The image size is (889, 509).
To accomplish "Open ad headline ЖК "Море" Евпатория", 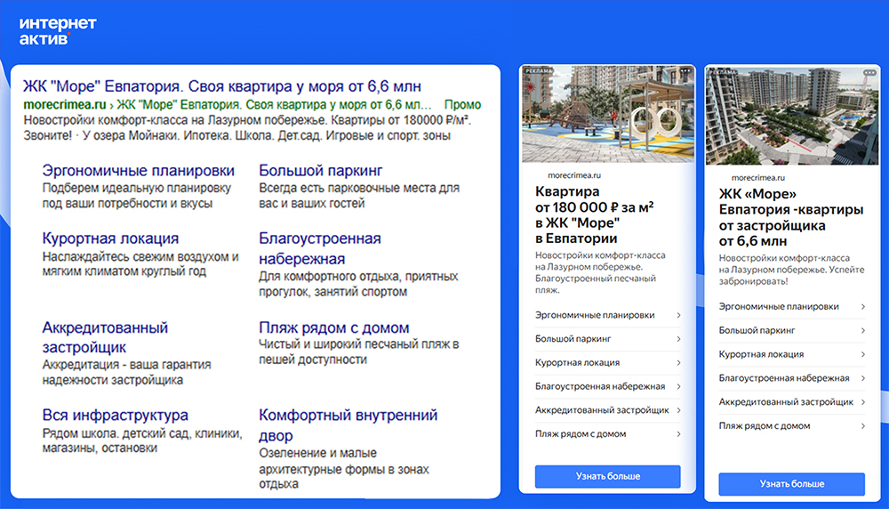I will (x=221, y=86).
